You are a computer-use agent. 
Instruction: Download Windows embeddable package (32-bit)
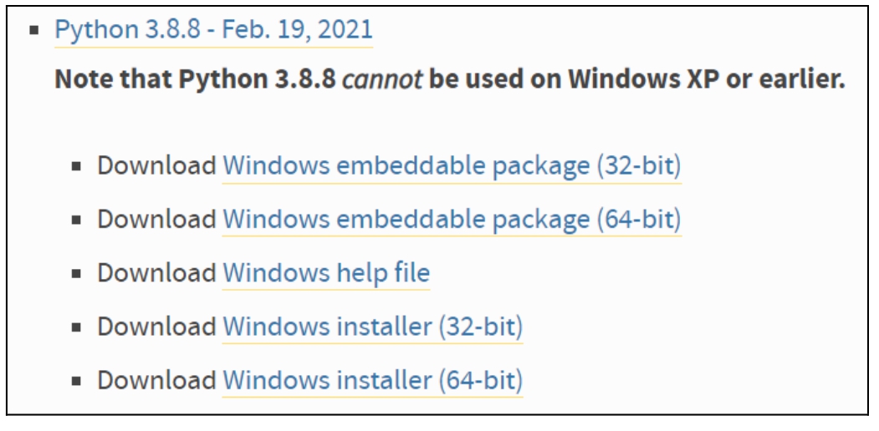pos(452,166)
